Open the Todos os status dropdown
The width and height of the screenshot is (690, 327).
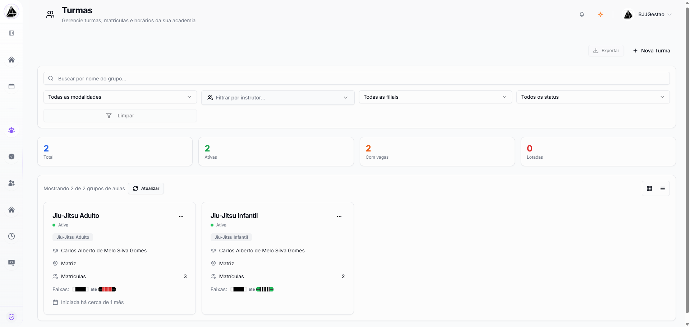coord(593,97)
